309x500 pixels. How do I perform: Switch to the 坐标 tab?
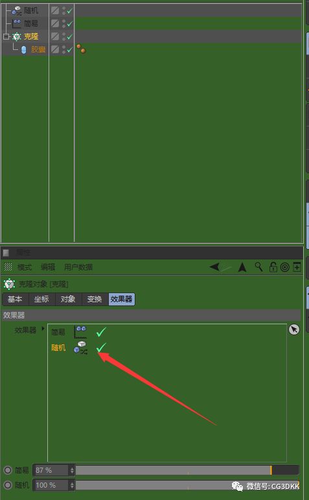[41, 299]
